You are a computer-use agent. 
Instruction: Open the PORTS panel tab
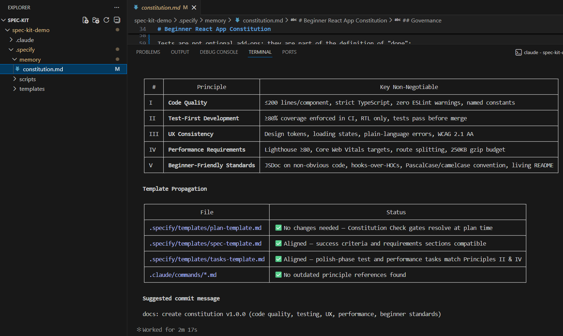(x=289, y=52)
